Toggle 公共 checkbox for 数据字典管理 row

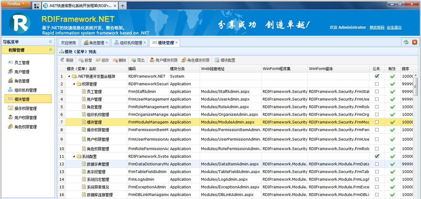[x=377, y=164]
